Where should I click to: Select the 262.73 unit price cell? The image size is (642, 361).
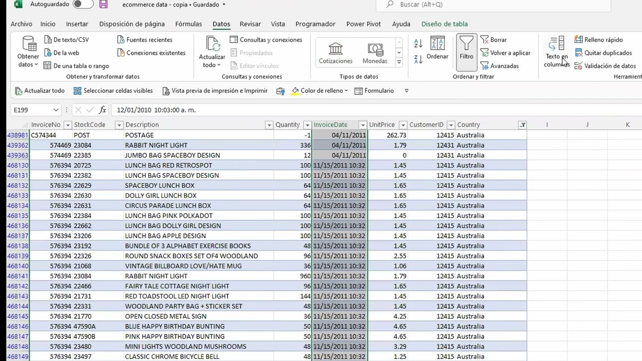pyautogui.click(x=388, y=135)
